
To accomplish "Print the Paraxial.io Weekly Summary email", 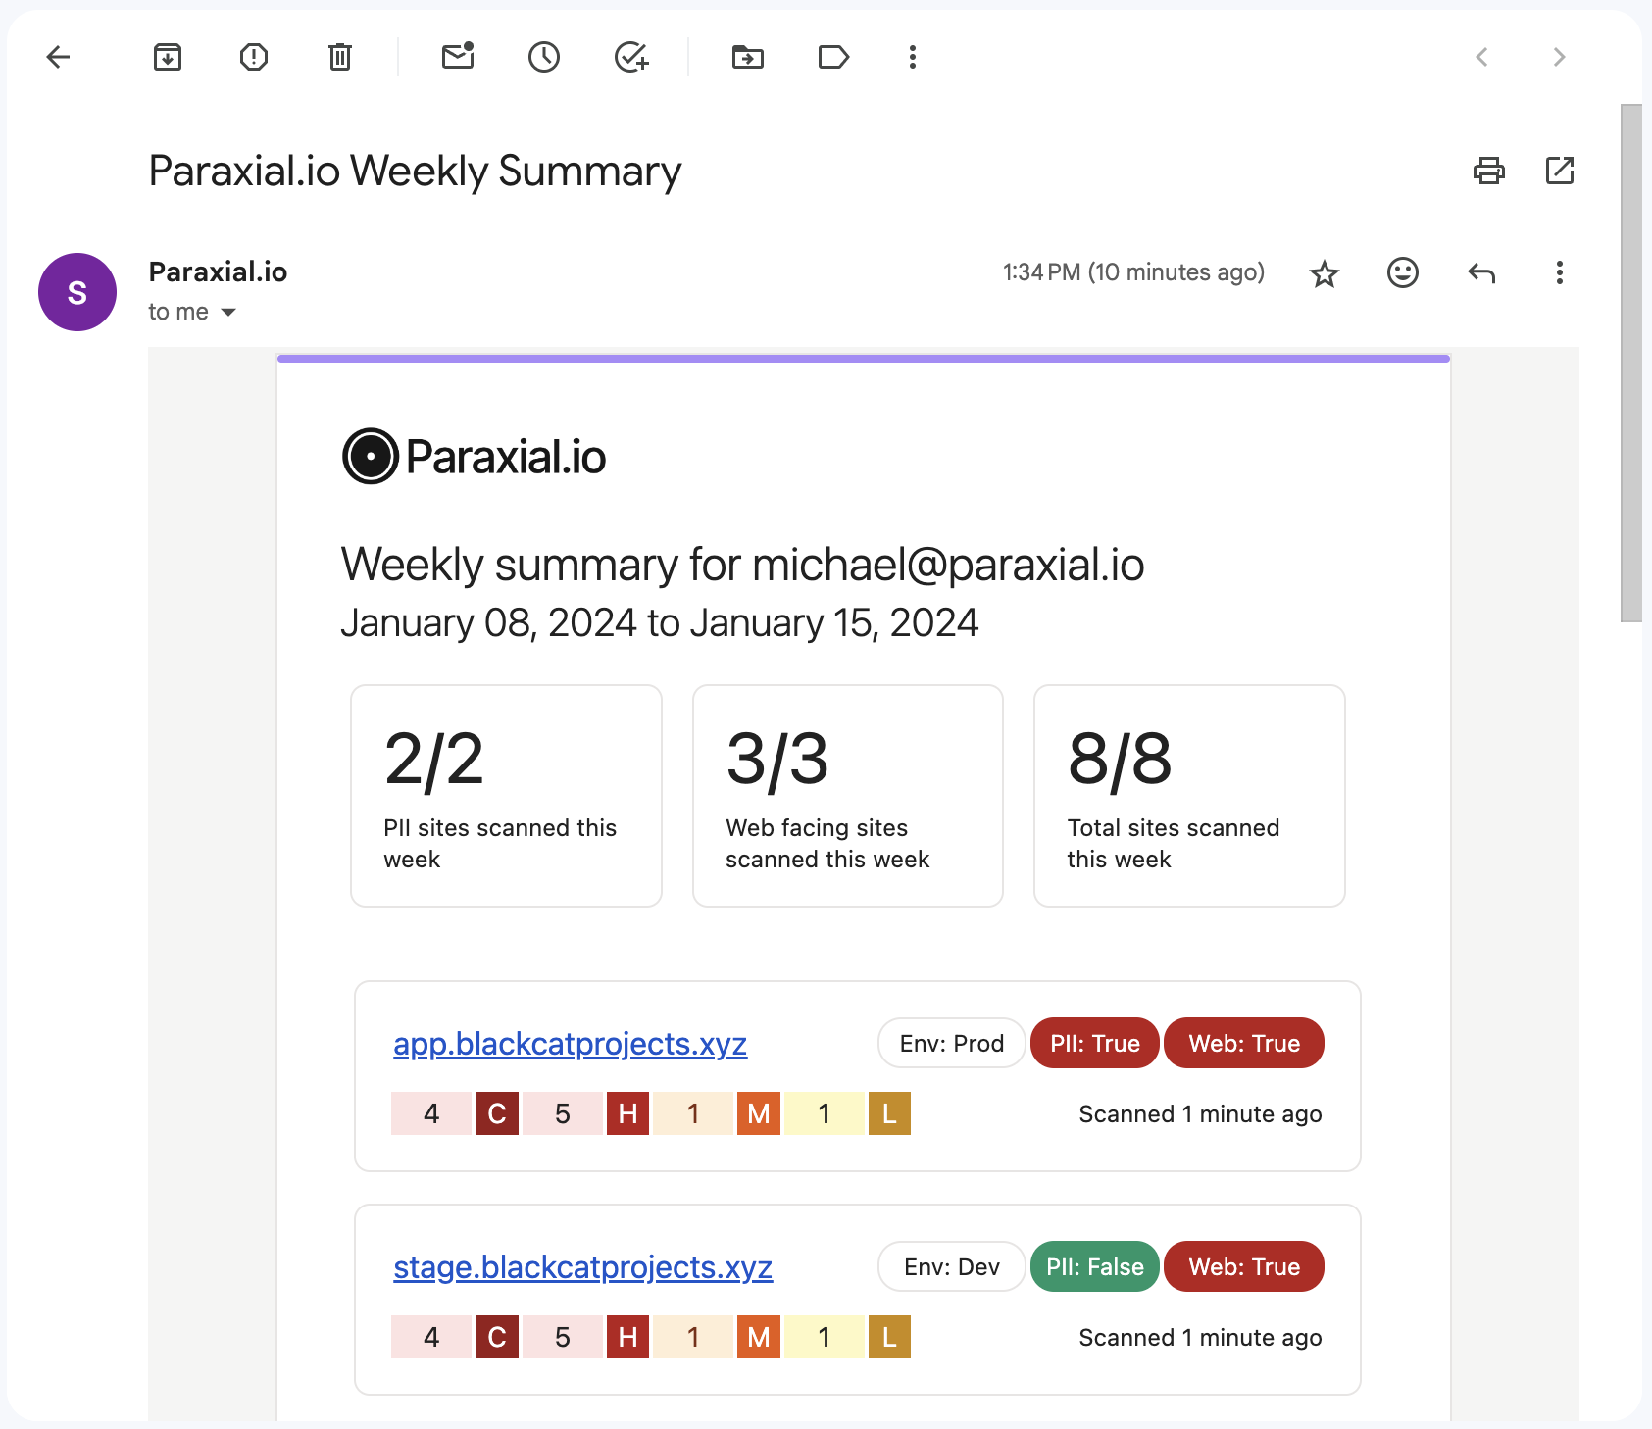I will point(1488,171).
